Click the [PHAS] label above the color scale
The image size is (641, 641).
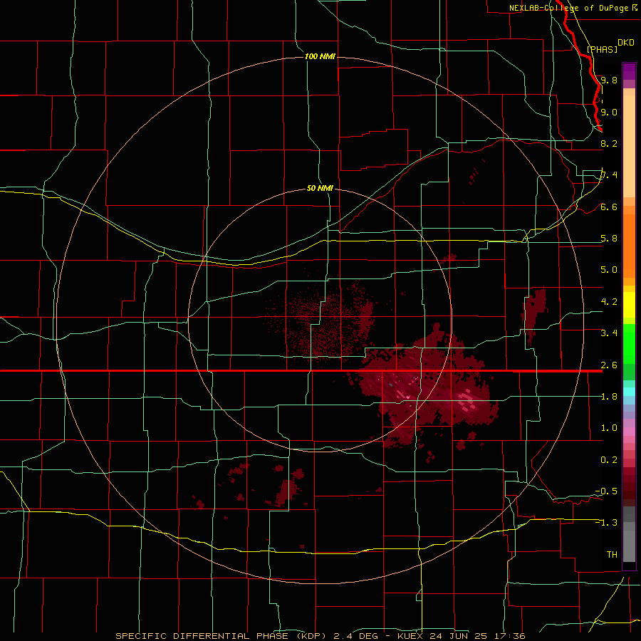click(x=602, y=49)
